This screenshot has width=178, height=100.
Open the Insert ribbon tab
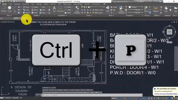point(10,4)
